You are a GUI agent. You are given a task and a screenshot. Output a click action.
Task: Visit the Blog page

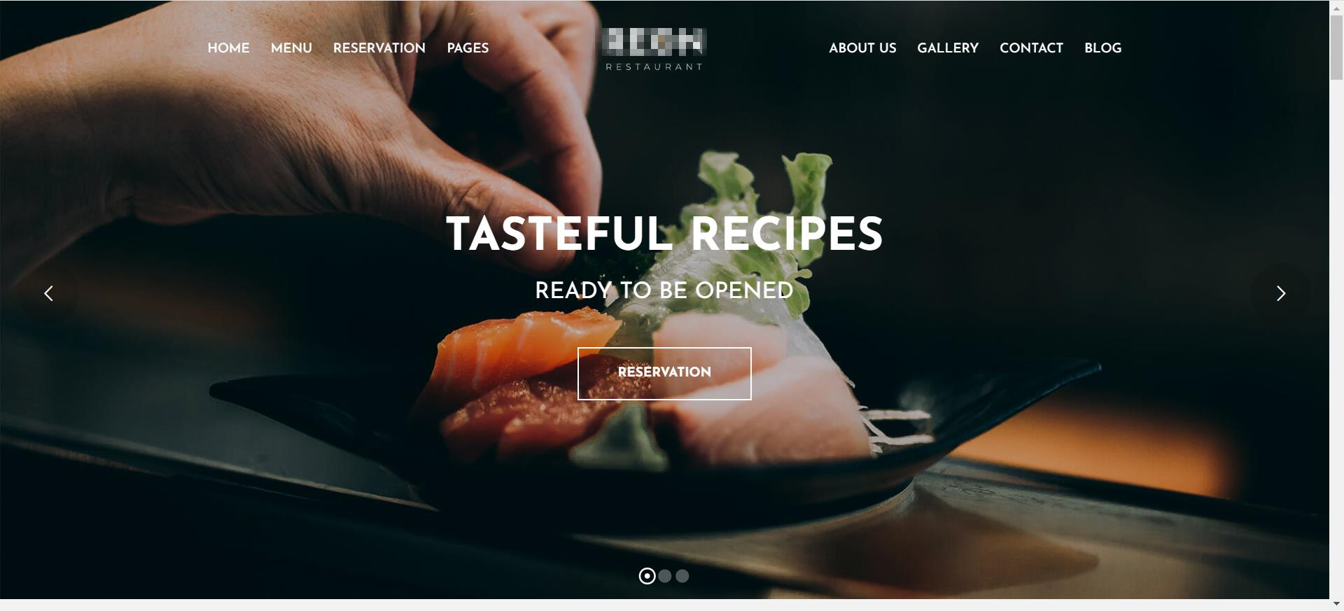[x=1102, y=48]
